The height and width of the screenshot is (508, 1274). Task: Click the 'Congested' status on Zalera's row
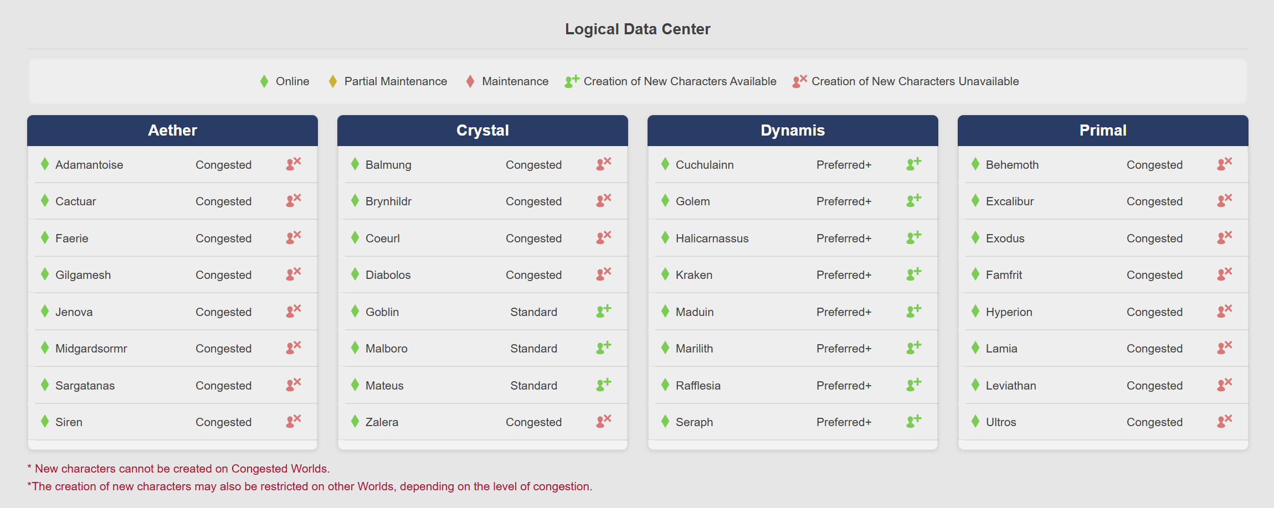pyautogui.click(x=533, y=422)
